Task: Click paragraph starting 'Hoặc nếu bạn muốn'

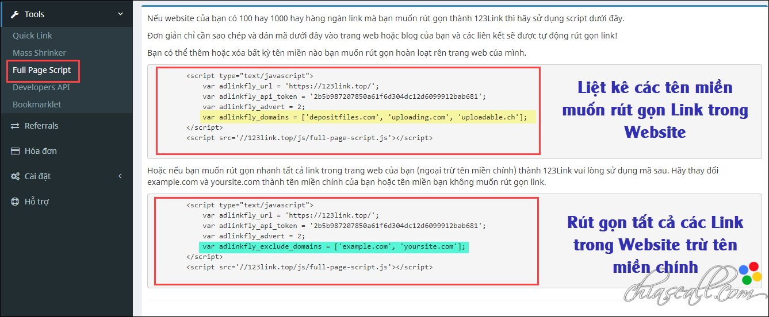Action: click(x=433, y=176)
